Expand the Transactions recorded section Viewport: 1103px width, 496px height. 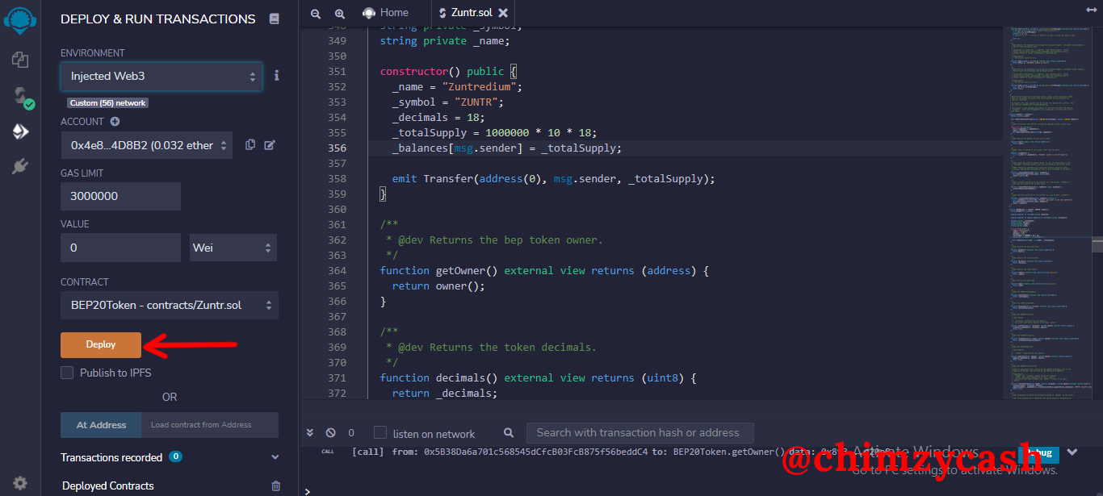coord(275,457)
